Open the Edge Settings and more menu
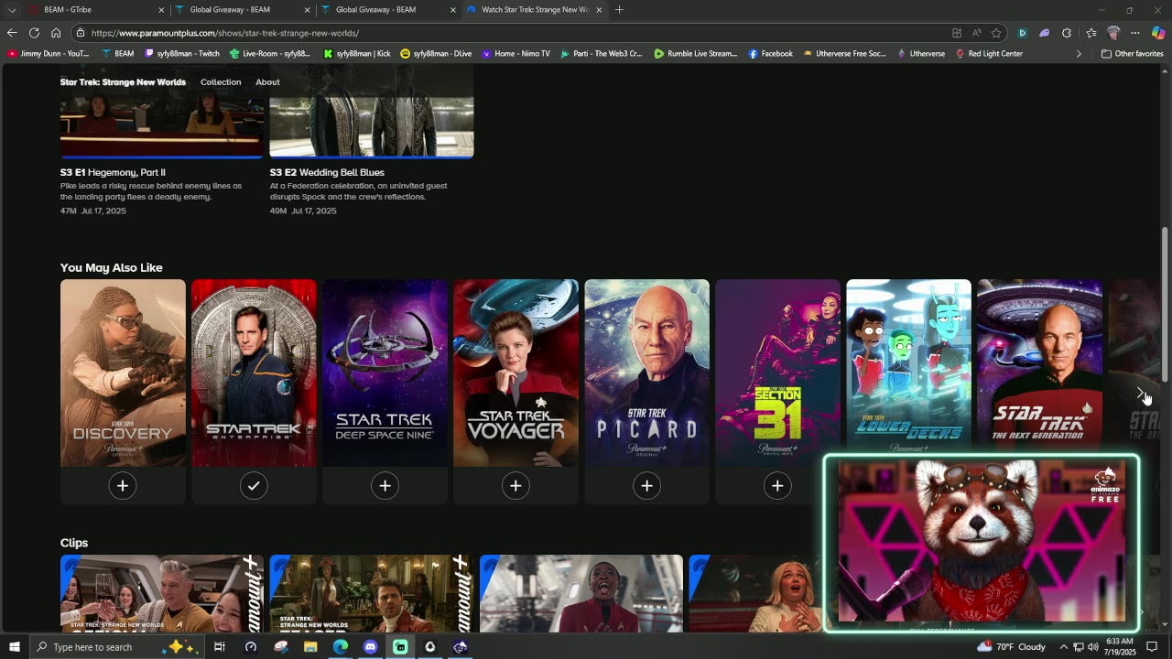The width and height of the screenshot is (1172, 659). click(x=1135, y=33)
